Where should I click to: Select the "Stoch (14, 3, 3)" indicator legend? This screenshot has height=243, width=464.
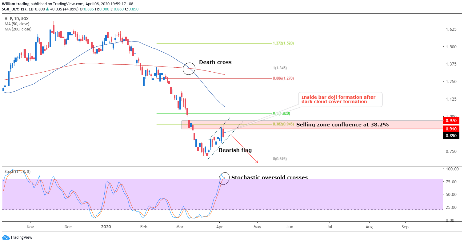coord(17,171)
